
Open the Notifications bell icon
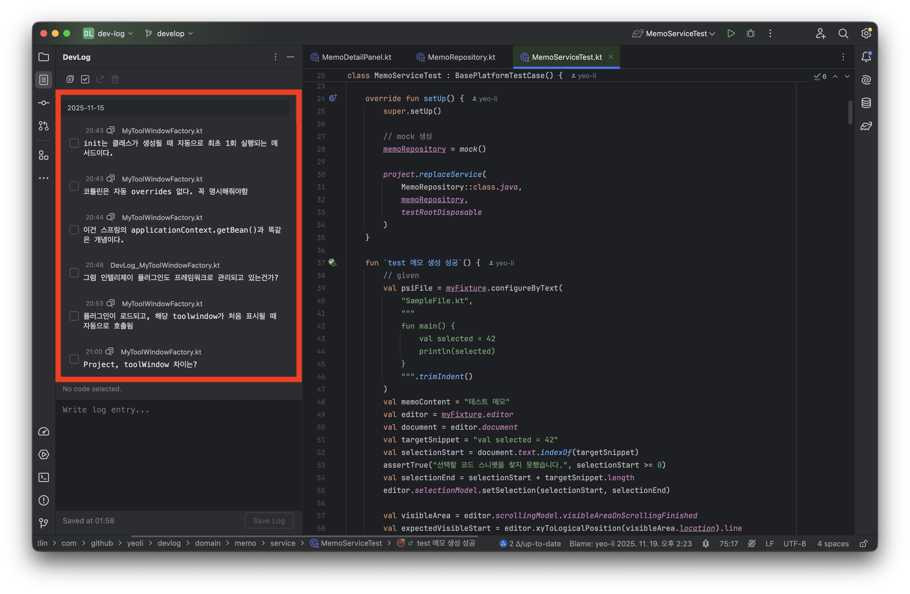pyautogui.click(x=866, y=57)
